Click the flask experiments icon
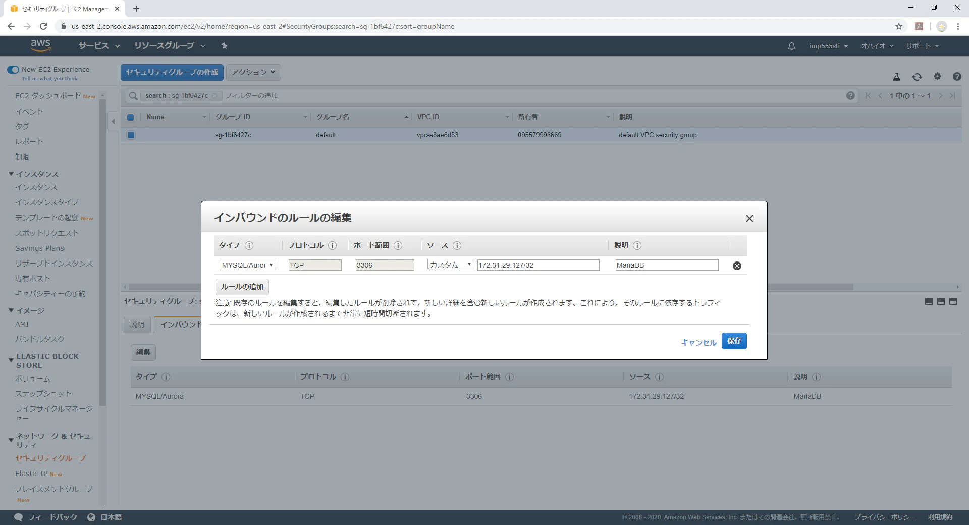The height and width of the screenshot is (525, 969). click(x=897, y=77)
